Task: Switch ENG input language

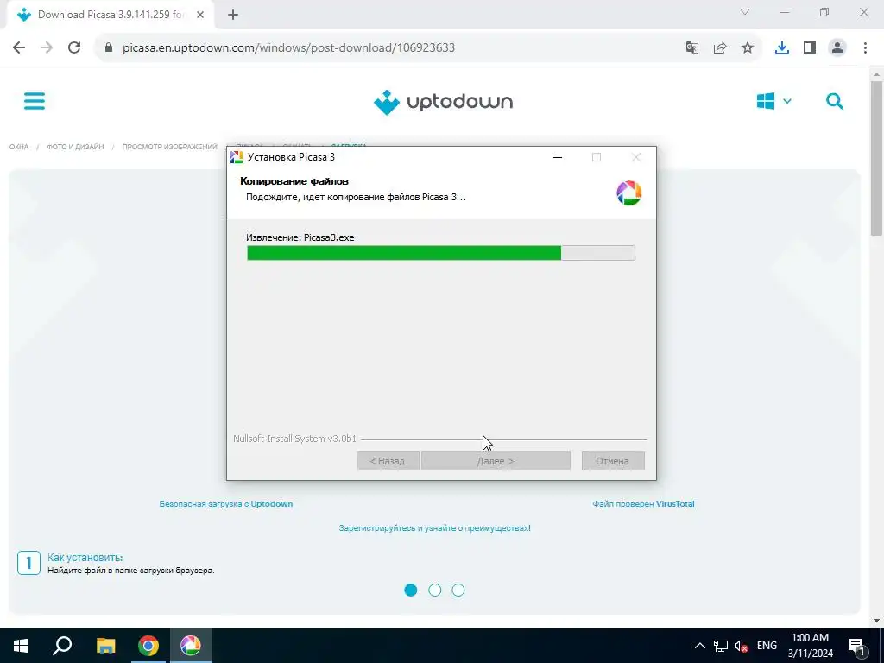Action: pyautogui.click(x=767, y=646)
